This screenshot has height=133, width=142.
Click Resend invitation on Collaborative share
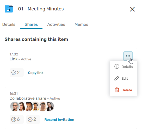pos(59,119)
